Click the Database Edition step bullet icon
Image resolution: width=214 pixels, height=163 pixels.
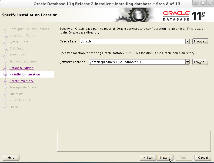5,68
